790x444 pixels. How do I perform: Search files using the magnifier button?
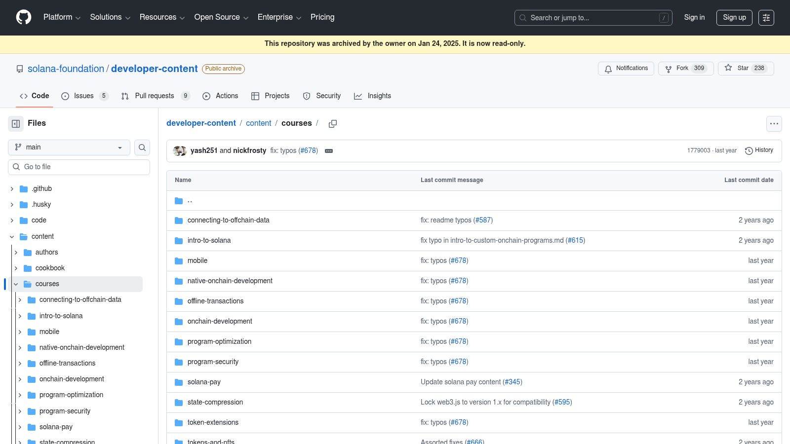click(142, 148)
